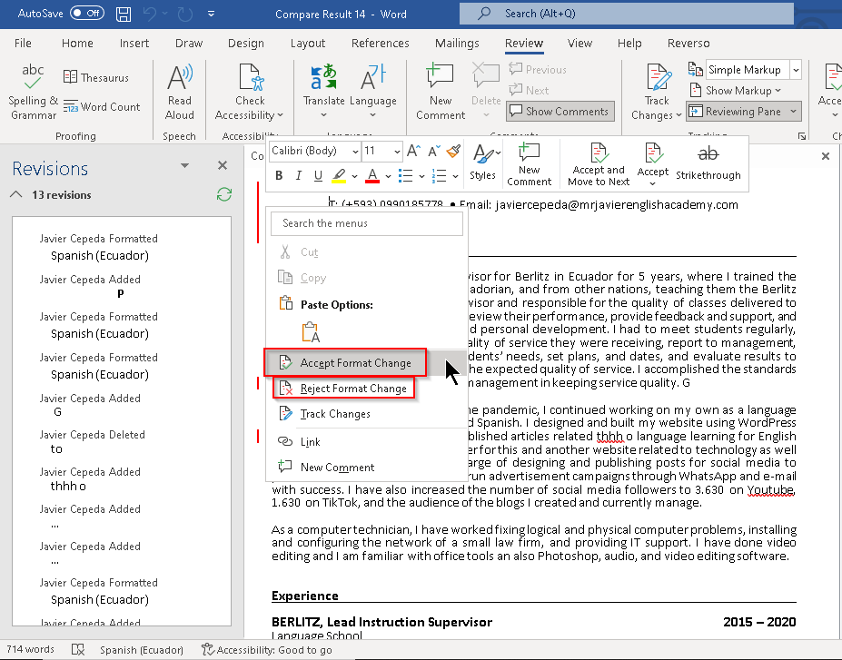Open the Thesaurus
842x660 pixels.
97,76
